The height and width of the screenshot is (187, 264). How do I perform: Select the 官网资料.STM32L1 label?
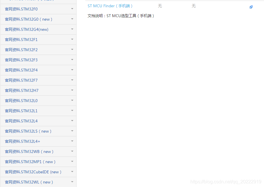tap(21, 111)
